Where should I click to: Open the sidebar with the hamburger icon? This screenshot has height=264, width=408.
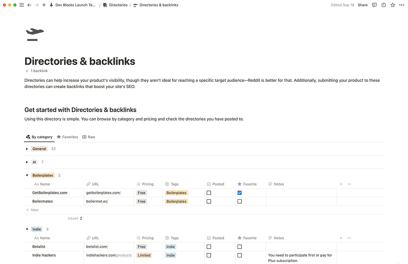(x=21, y=5)
